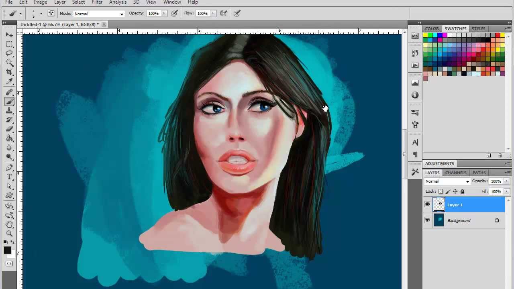Toggle tablet pressure controls size
514x289 pixels.
click(x=237, y=13)
